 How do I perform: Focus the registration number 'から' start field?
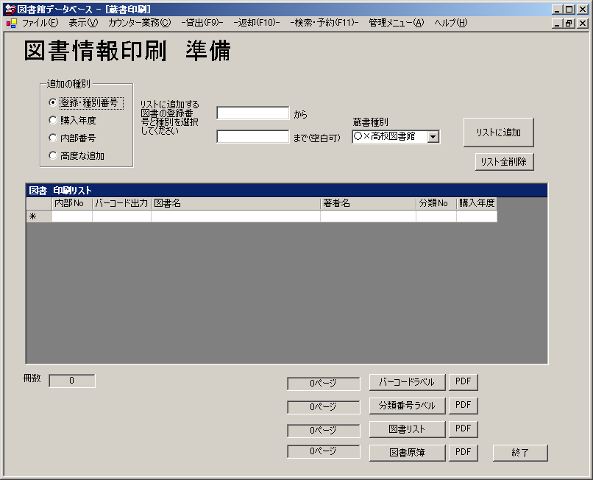point(253,113)
